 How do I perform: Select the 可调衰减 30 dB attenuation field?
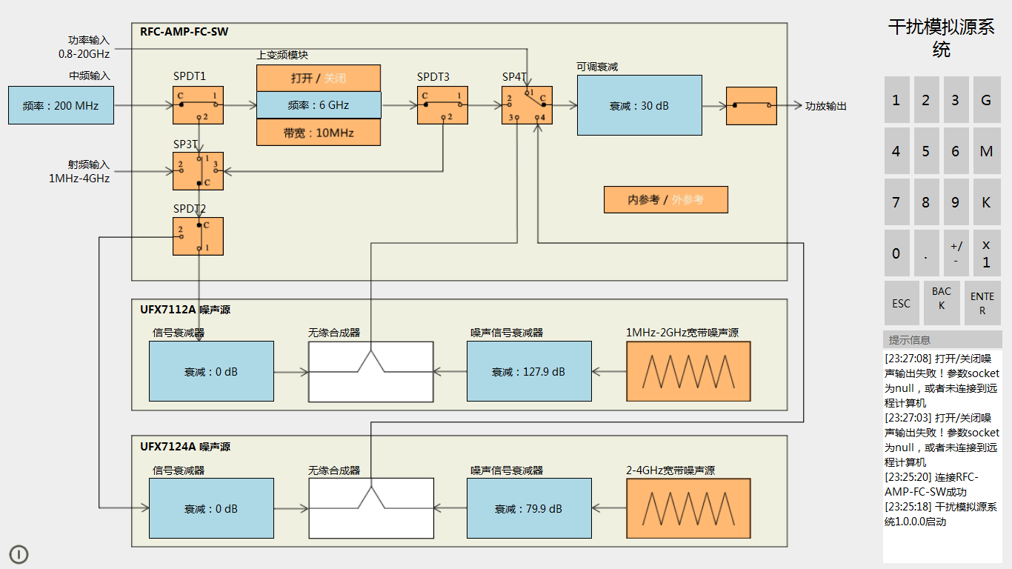tap(639, 105)
